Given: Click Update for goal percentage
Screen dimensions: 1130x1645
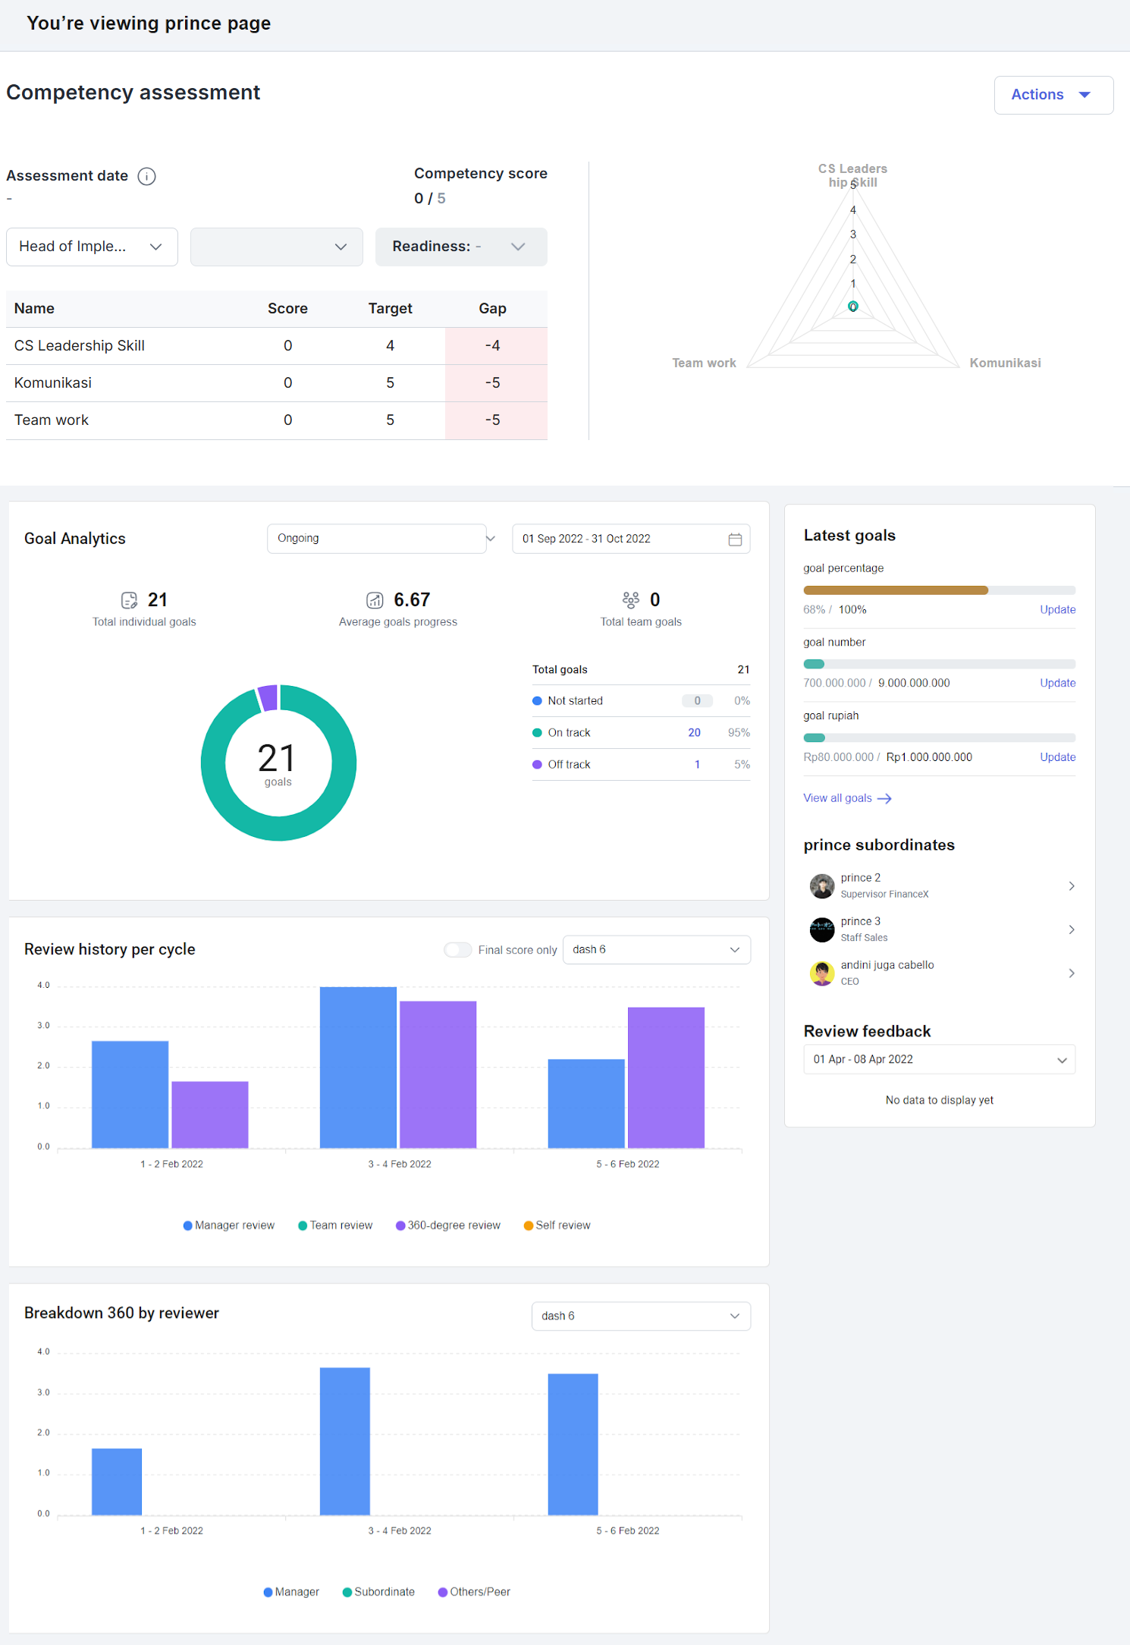Looking at the screenshot, I should pyautogui.click(x=1057, y=609).
